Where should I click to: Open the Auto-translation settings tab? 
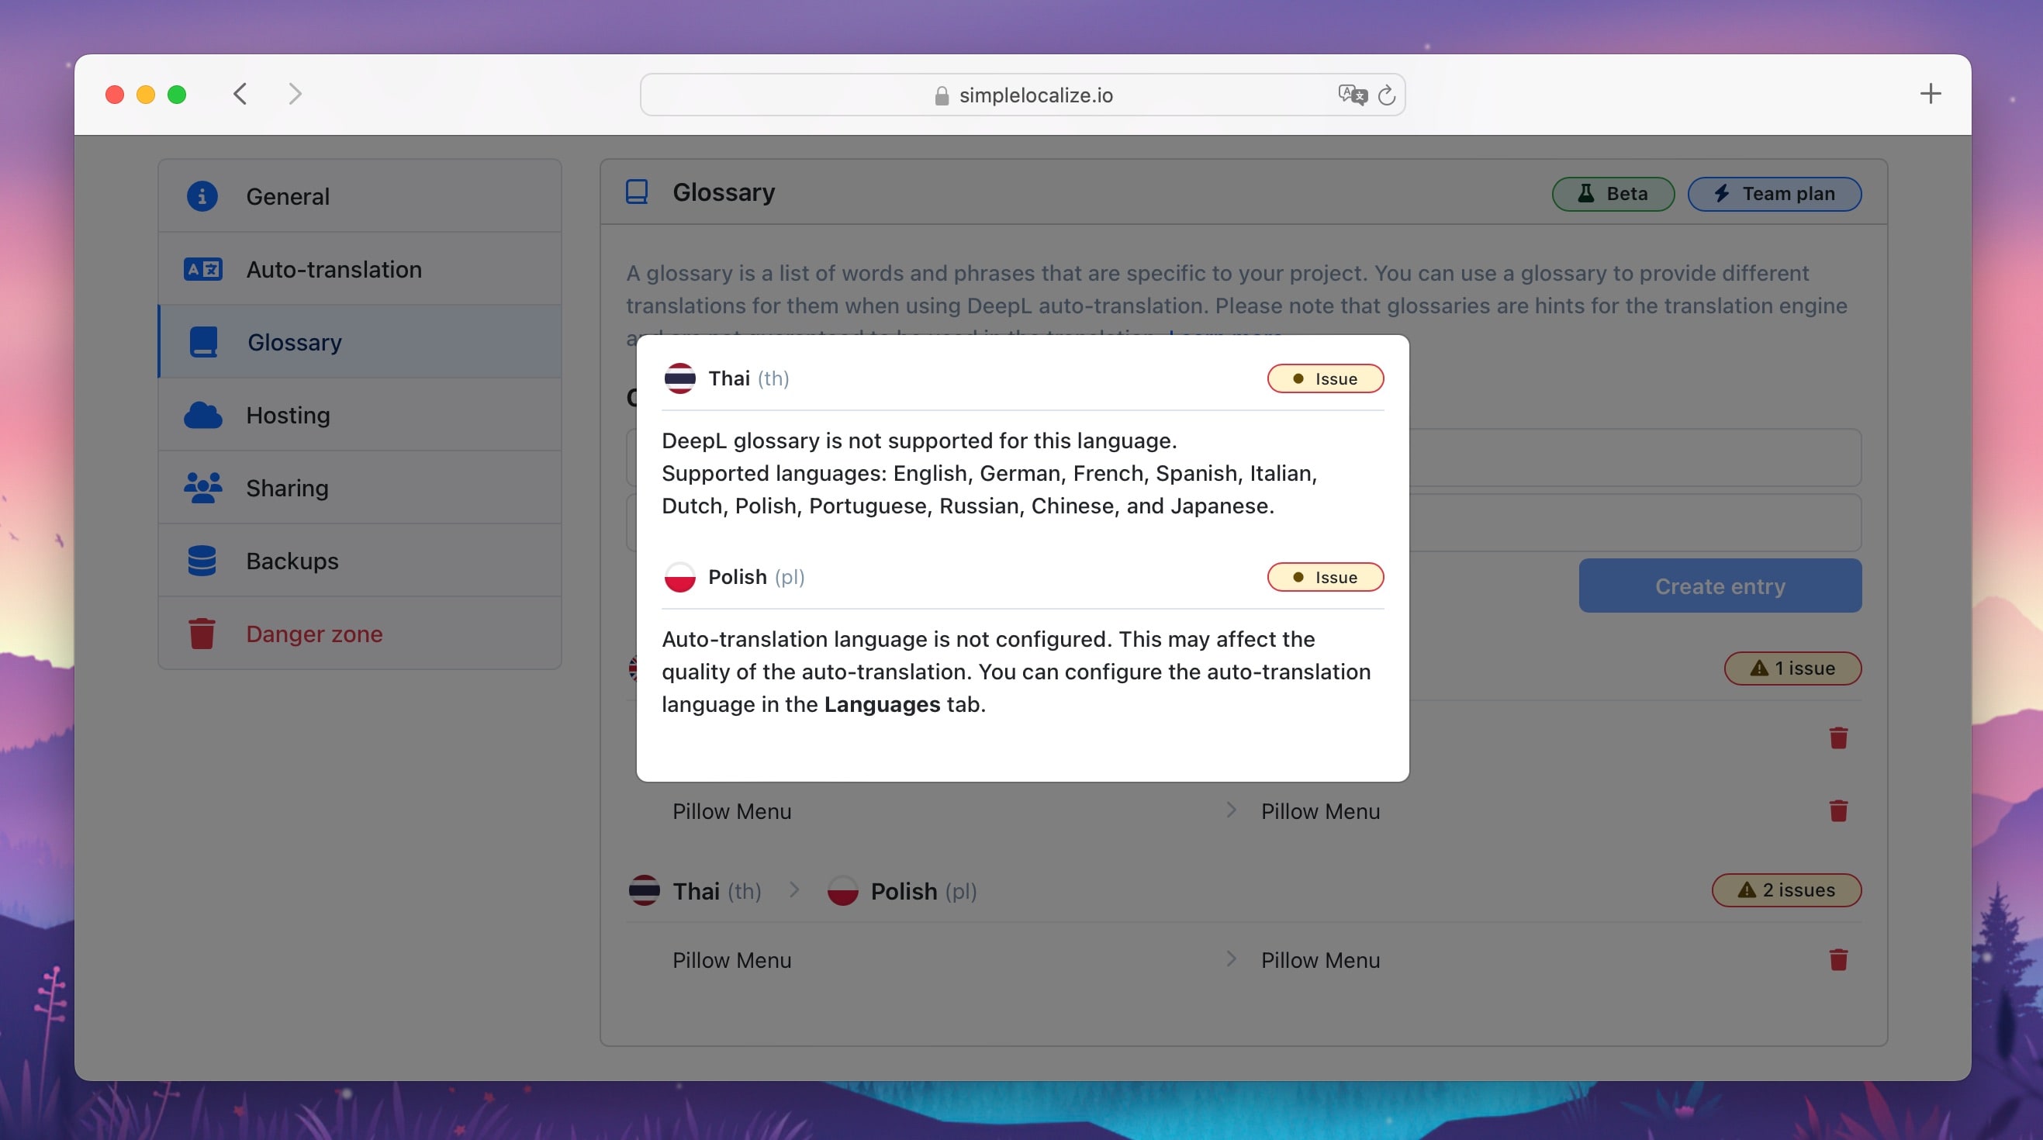pos(360,270)
